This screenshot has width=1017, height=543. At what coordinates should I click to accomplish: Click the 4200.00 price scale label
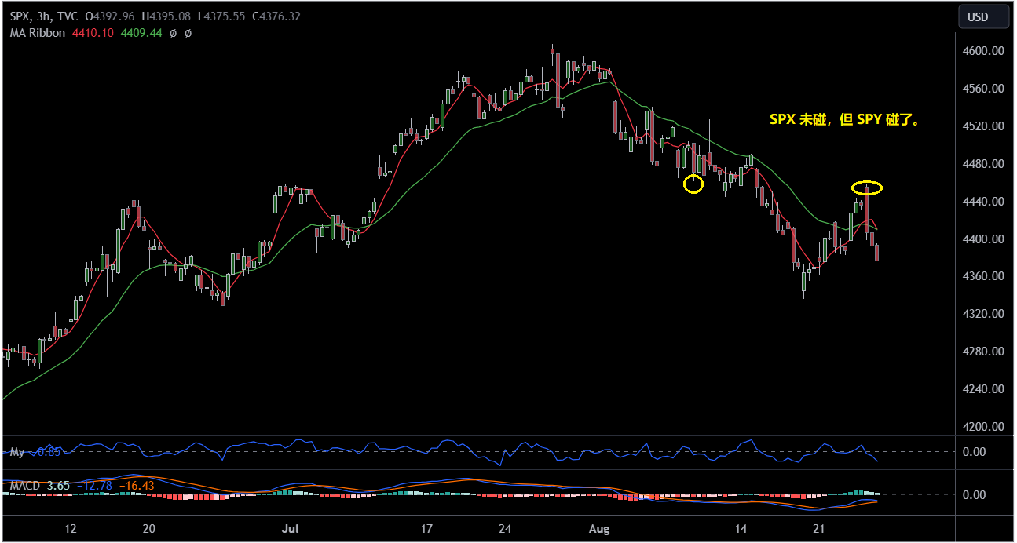[982, 427]
